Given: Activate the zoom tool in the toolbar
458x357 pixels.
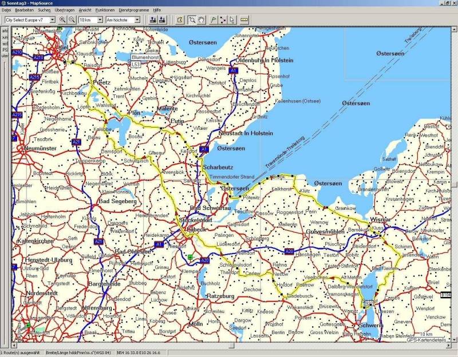Looking at the screenshot, I should point(192,19).
